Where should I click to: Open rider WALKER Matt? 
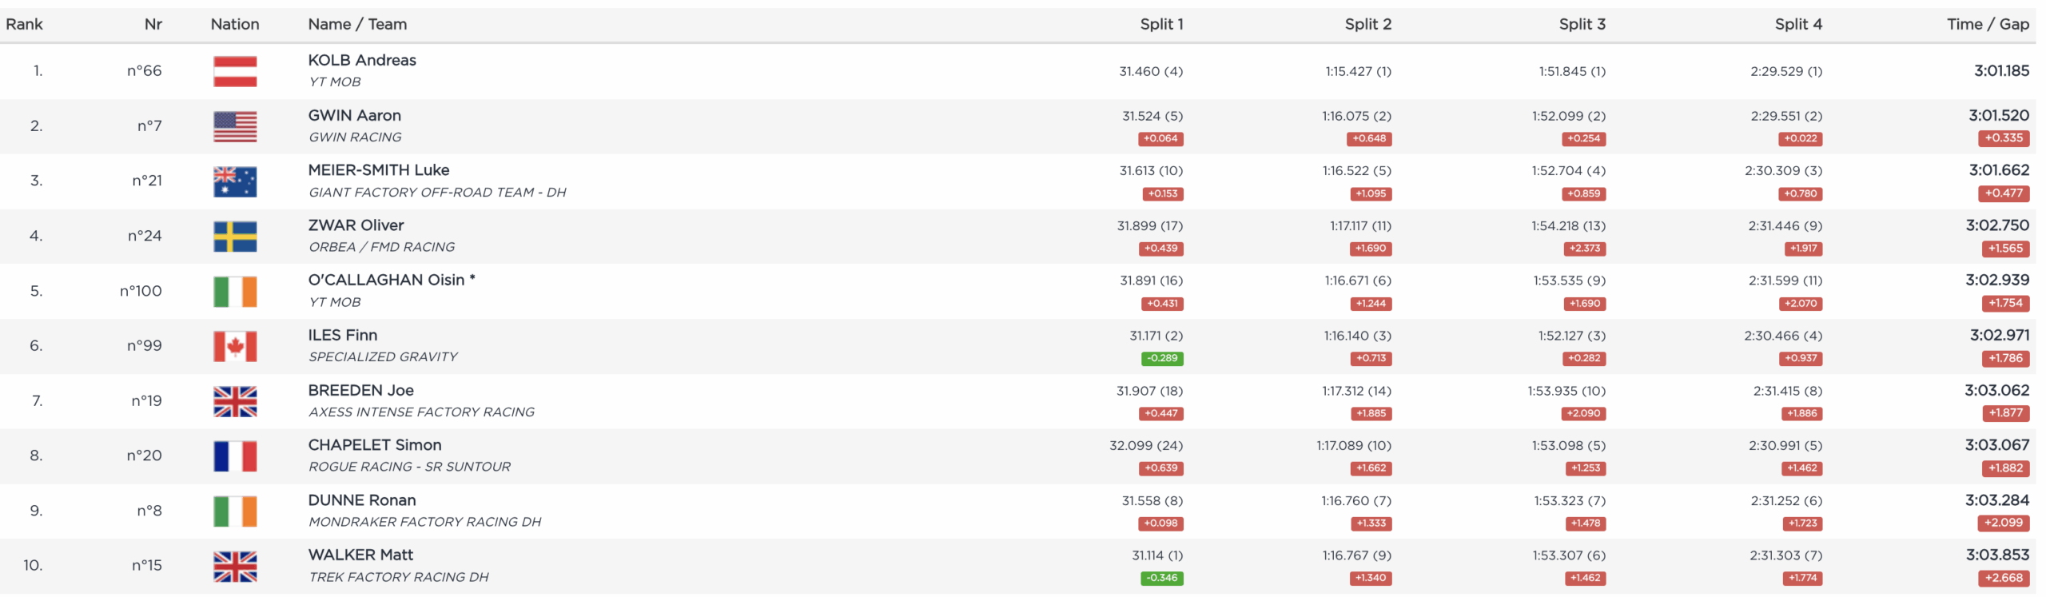tap(360, 555)
